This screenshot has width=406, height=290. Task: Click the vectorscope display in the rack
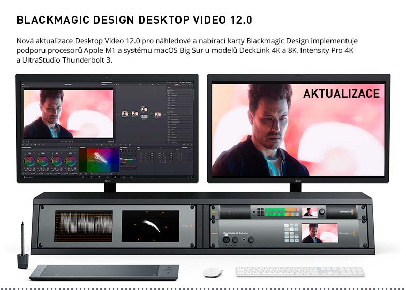(151, 226)
